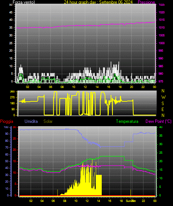Click the "Sun2Set" label on the time axis
This screenshot has width=173, height=206.
coord(131,201)
